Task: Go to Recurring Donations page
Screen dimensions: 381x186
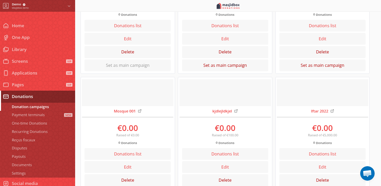Action: [30, 132]
